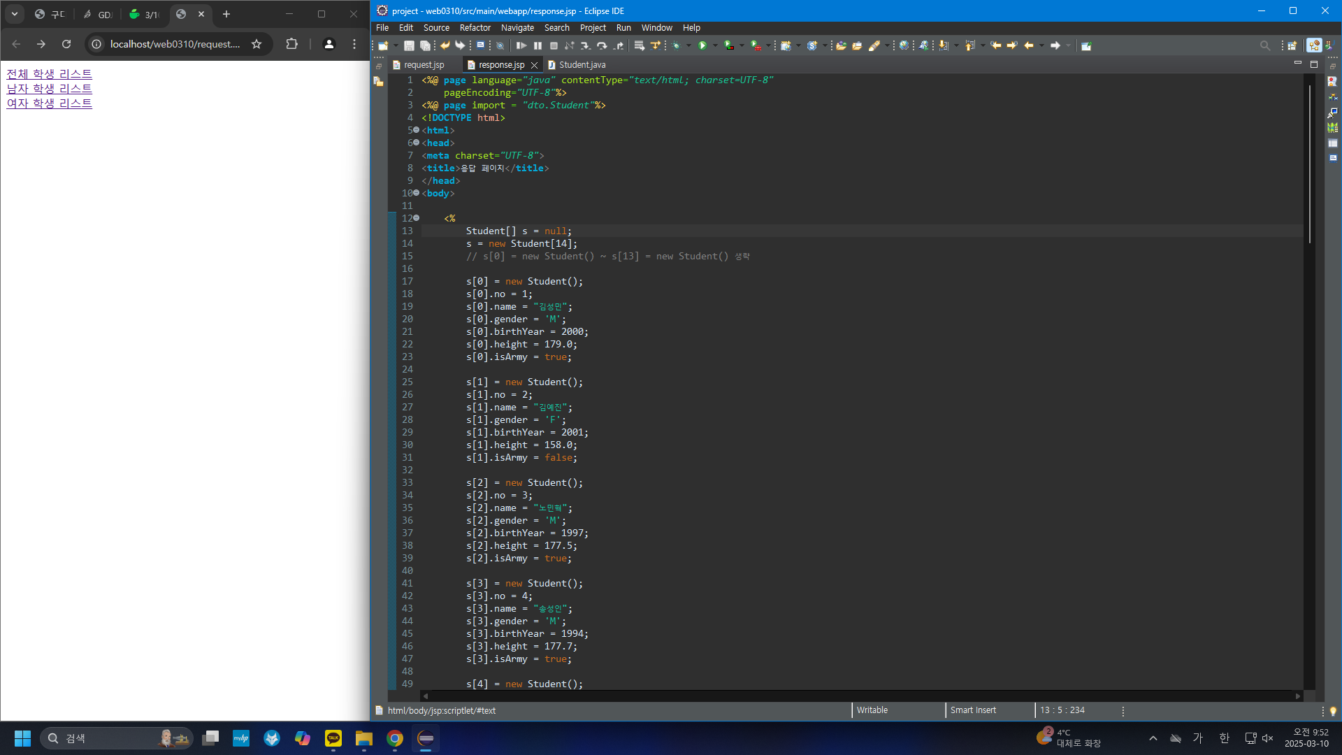Open the Refactor menu
Viewport: 1342px width, 755px height.
475,28
